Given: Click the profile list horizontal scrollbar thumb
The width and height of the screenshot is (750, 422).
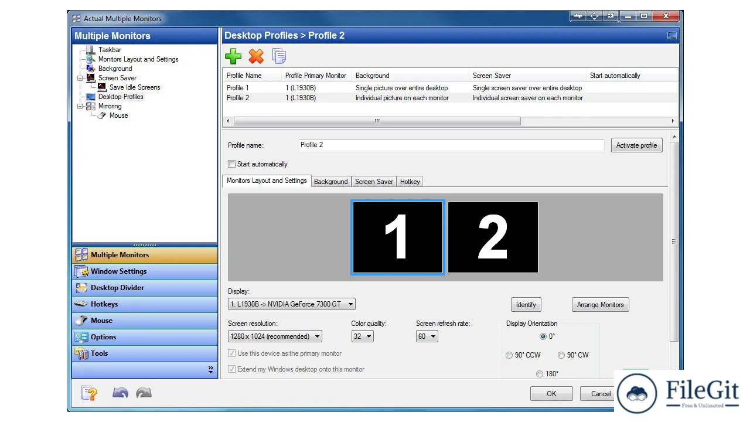Looking at the screenshot, I should pyautogui.click(x=377, y=121).
